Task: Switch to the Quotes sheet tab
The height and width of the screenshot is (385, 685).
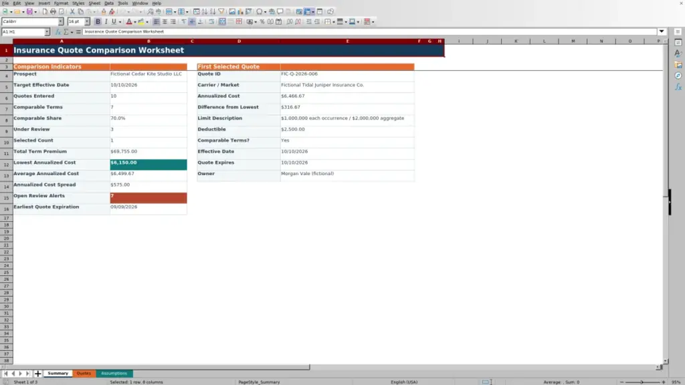Action: (x=84, y=374)
